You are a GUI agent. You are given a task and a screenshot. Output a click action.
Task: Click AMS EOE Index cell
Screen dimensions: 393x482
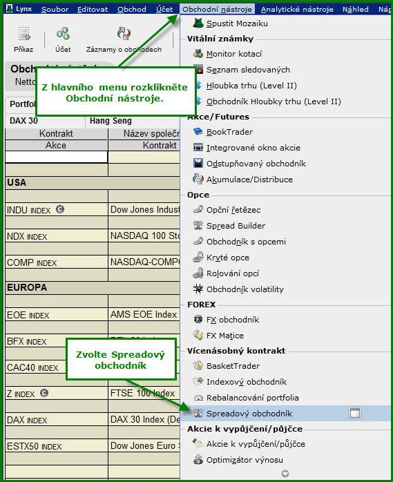click(x=144, y=314)
